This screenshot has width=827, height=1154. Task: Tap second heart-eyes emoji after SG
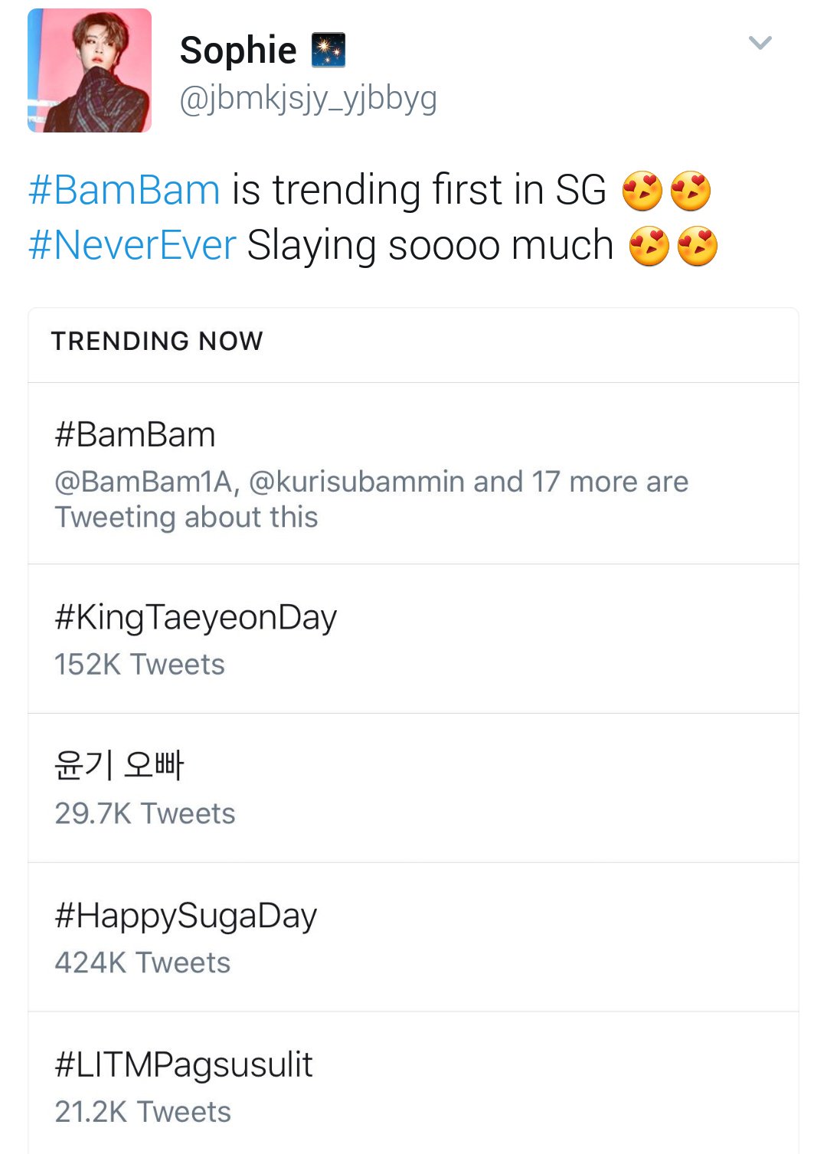[691, 191]
